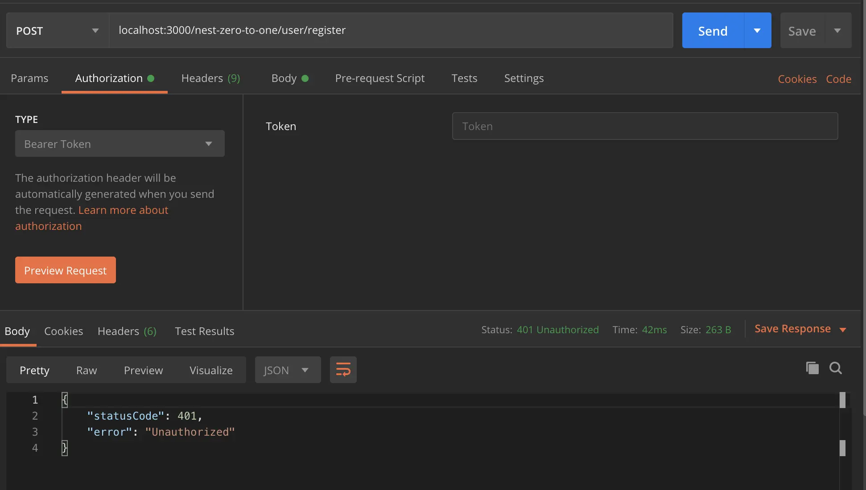Open the Bearer Token type dropdown
866x490 pixels.
click(x=120, y=143)
